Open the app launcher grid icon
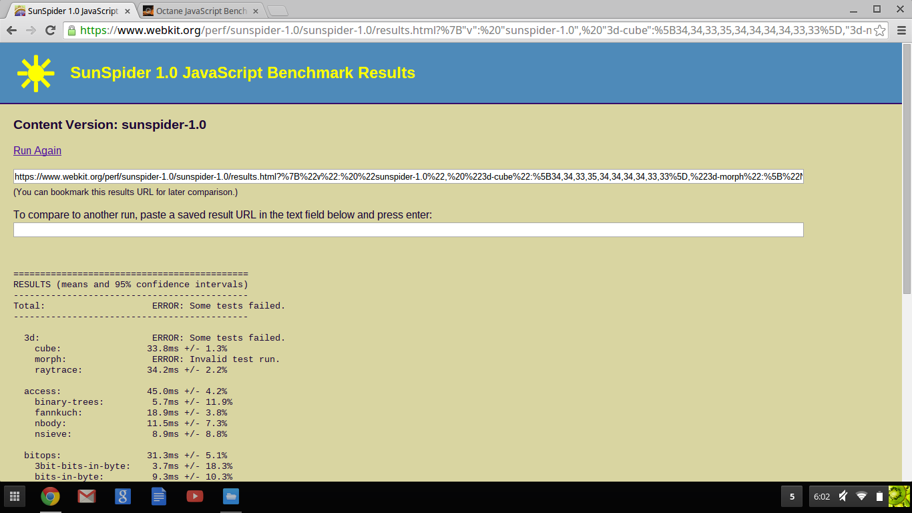 click(15, 496)
